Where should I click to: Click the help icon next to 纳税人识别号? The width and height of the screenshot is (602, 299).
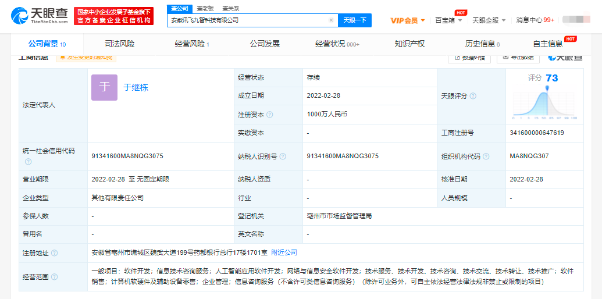click(283, 156)
